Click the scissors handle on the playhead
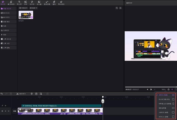Viewport: 177px width, 120px height. (x=103, y=101)
